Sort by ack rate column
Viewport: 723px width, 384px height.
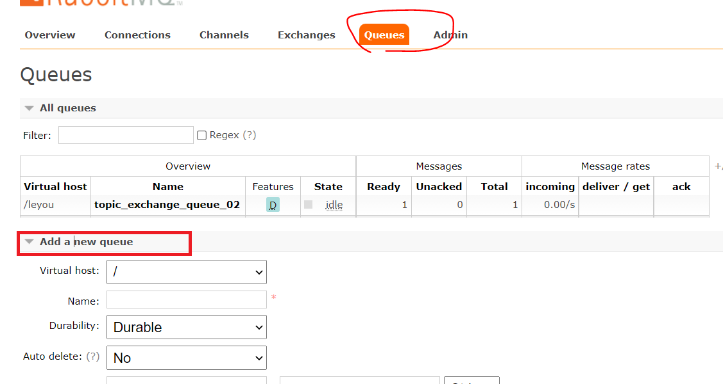pyautogui.click(x=681, y=187)
